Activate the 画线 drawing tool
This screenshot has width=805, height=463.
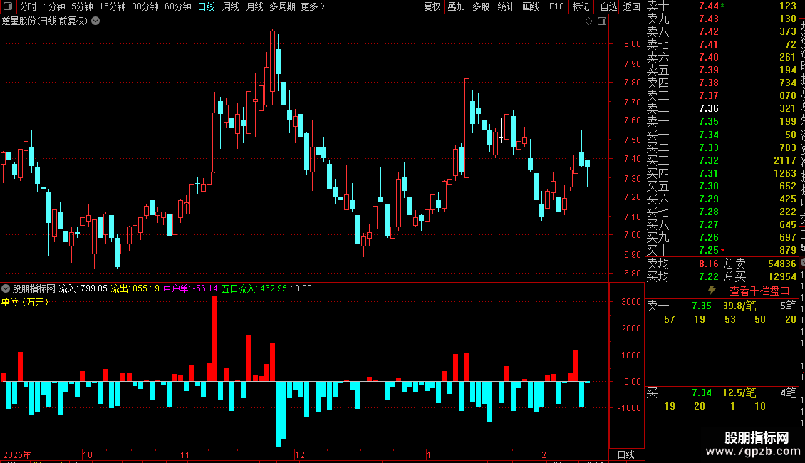(x=531, y=6)
